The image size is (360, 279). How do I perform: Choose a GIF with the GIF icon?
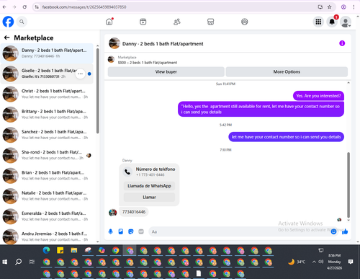pos(141,231)
